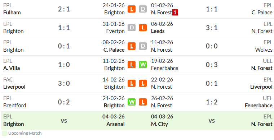
Task: Click N. Forest's draw badge for Wolves match
Action: [x=143, y=46]
